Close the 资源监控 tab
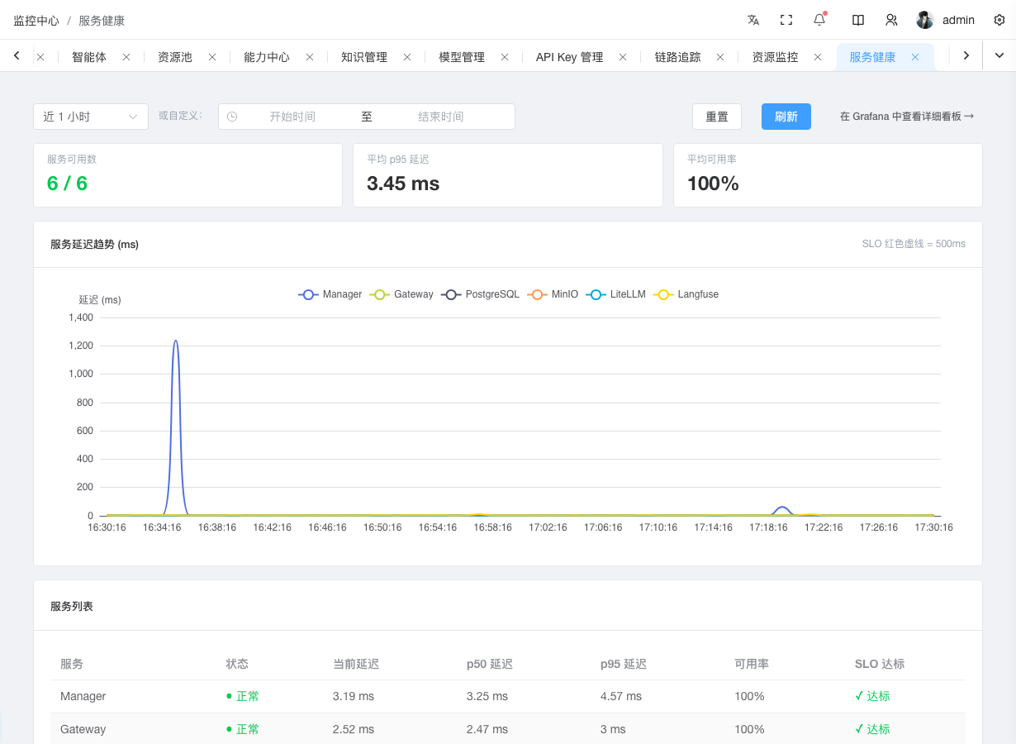 click(x=818, y=57)
